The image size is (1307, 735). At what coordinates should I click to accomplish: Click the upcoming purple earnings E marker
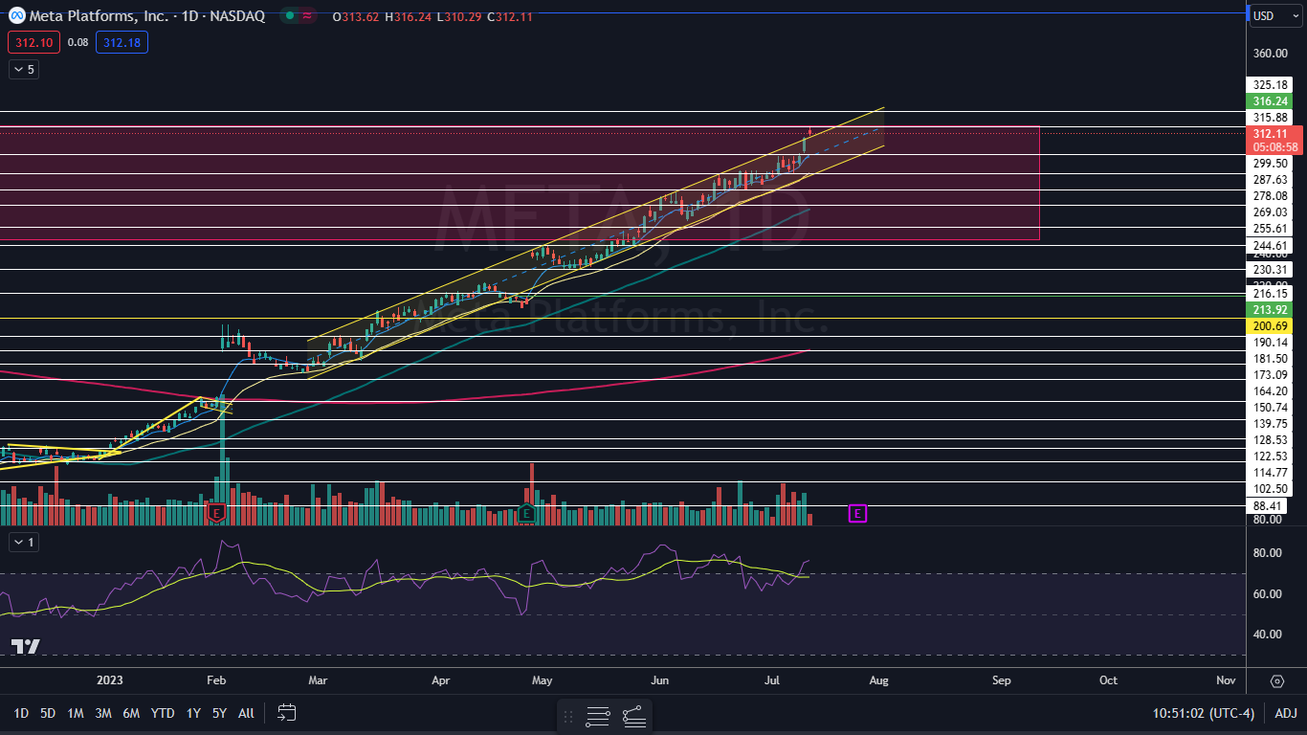point(857,514)
